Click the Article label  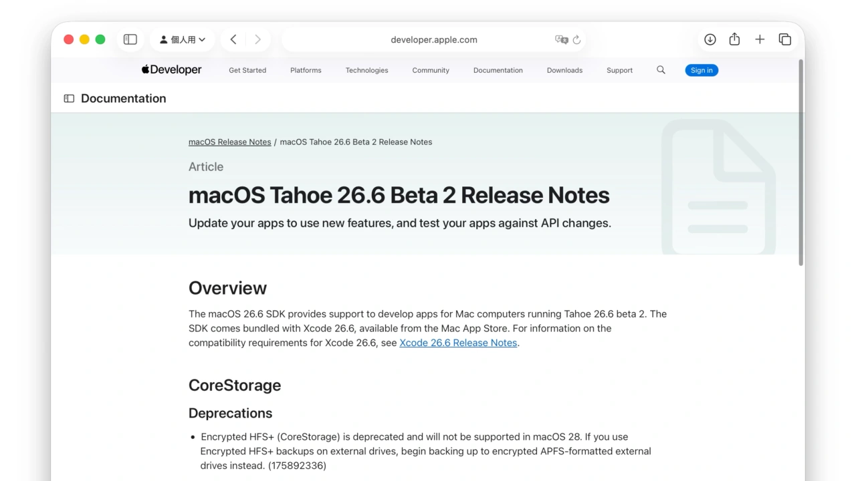(x=206, y=167)
